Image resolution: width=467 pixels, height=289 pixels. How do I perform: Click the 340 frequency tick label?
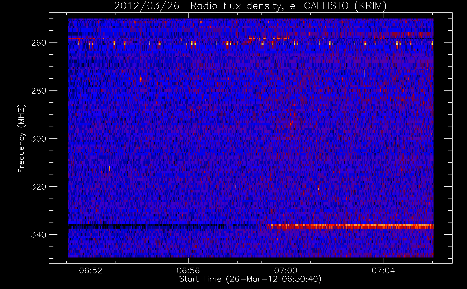[39, 235]
